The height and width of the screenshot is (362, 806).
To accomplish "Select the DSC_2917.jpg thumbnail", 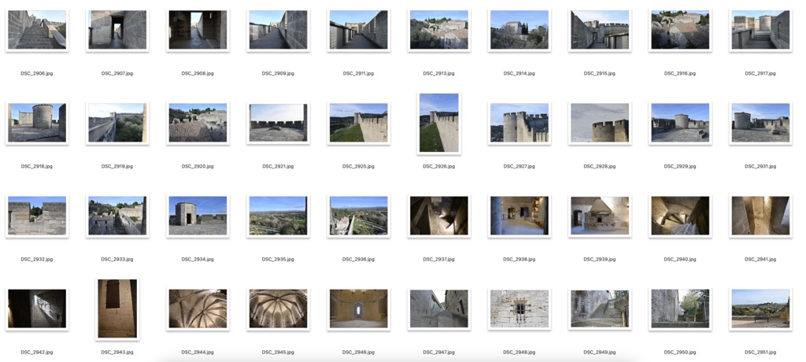I will [x=761, y=30].
